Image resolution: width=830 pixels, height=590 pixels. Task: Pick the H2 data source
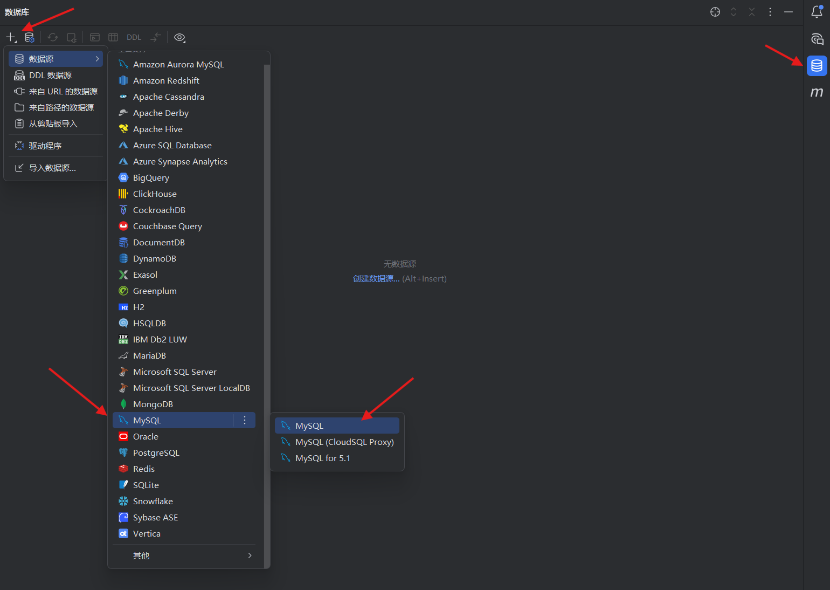pos(184,307)
